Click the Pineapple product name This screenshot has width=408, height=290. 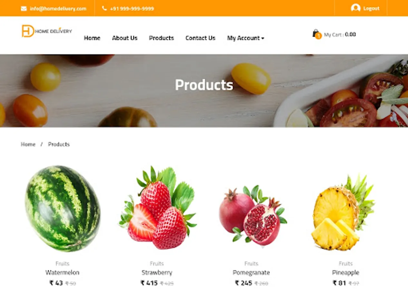345,273
